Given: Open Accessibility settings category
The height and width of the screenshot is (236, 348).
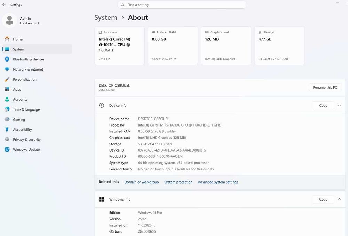Looking at the screenshot, I should click(37, 129).
